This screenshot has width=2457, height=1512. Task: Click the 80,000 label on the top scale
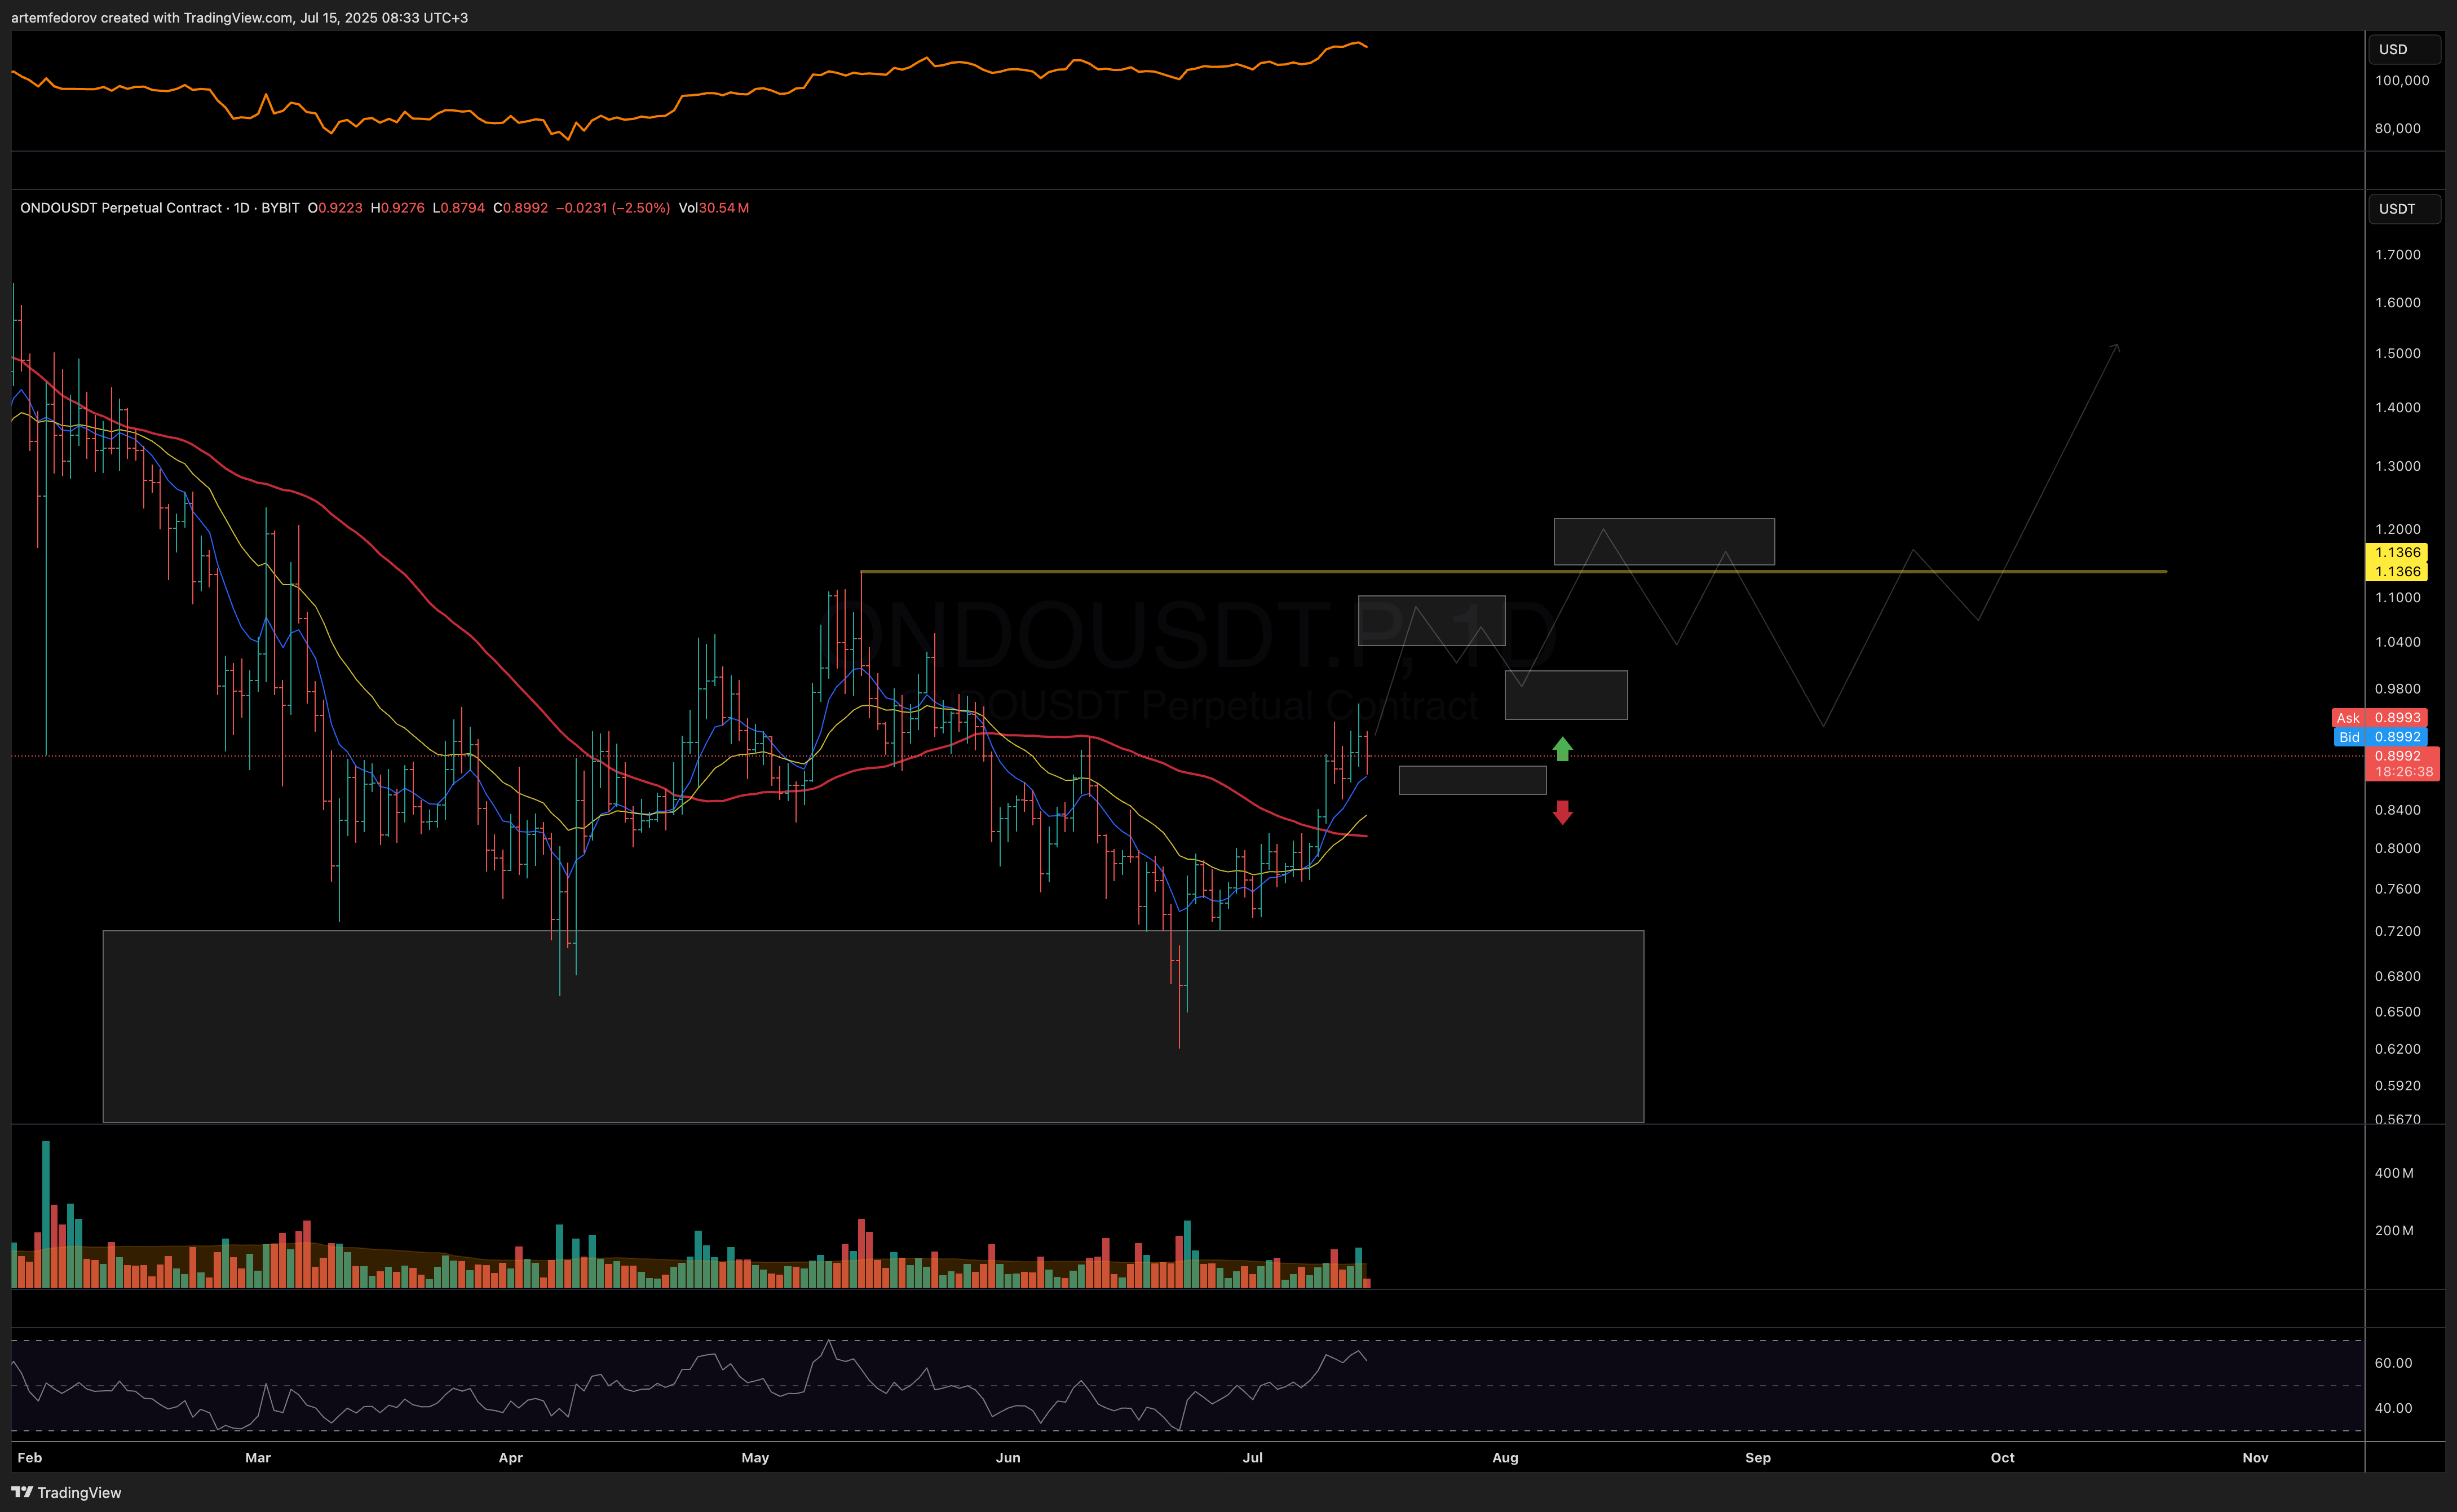2398,128
